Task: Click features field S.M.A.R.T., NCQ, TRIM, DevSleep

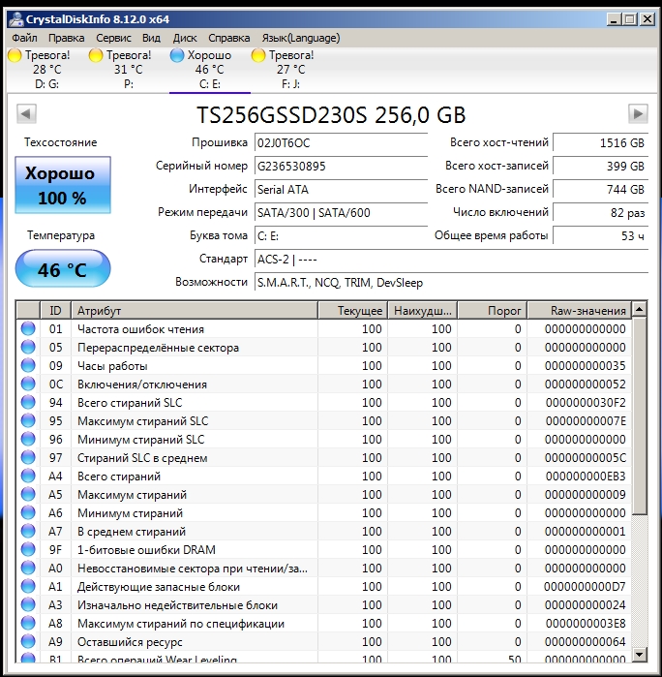Action: pyautogui.click(x=451, y=283)
